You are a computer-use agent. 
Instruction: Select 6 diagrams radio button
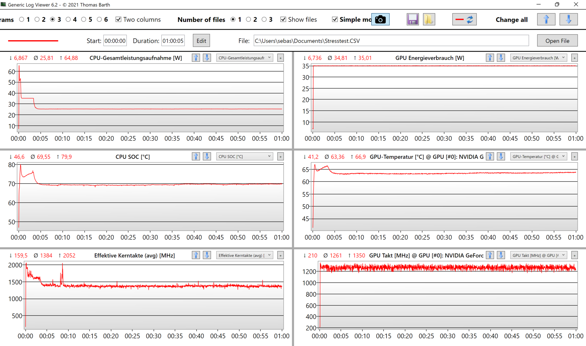[x=99, y=19]
